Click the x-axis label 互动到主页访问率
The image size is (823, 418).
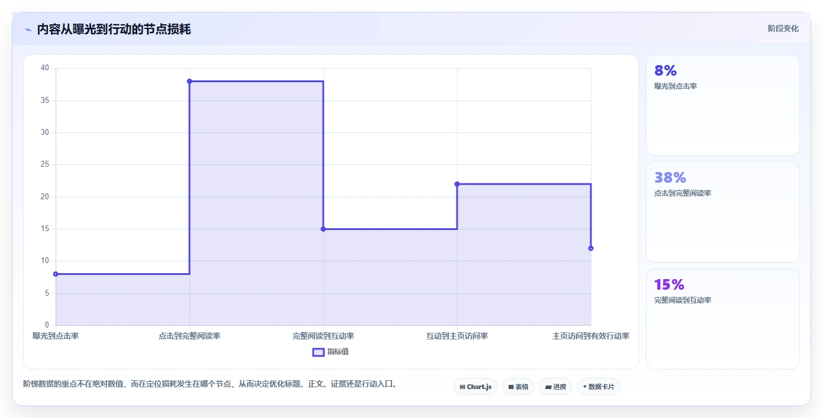(457, 336)
